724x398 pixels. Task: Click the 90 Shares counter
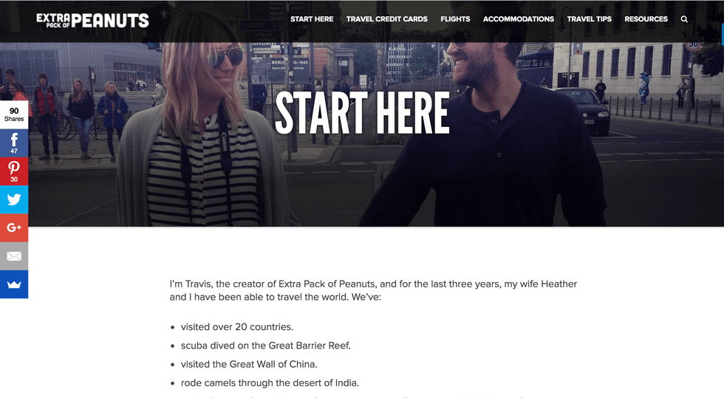pos(14,114)
